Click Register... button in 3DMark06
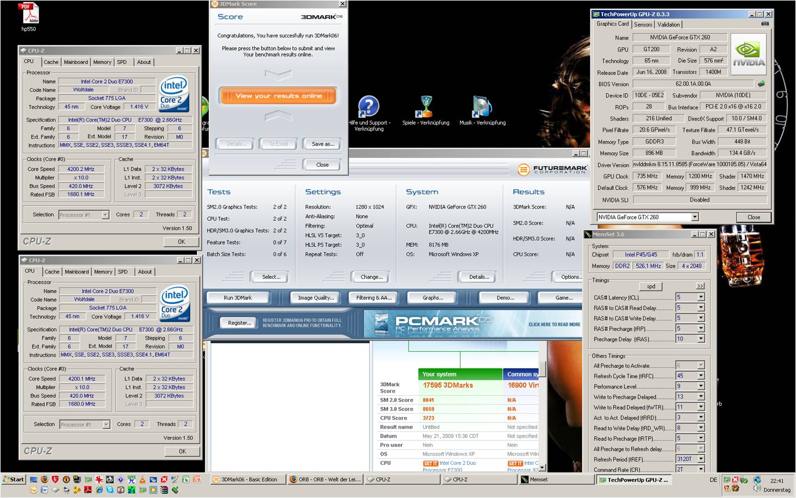The width and height of the screenshot is (796, 498). tap(239, 323)
